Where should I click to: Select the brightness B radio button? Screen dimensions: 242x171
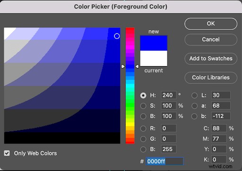143,116
